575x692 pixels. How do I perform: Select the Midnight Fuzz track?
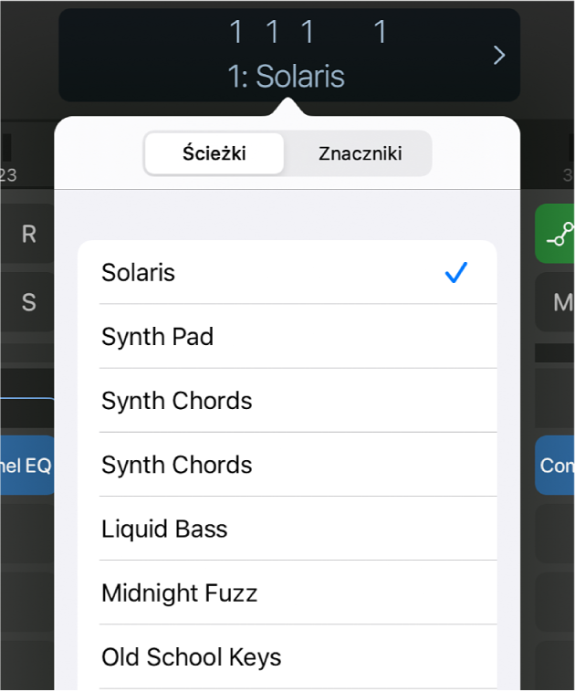tap(179, 593)
